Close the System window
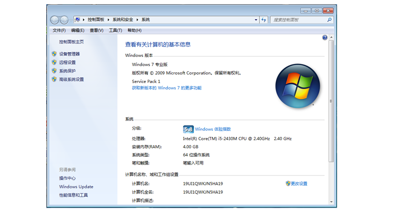The width and height of the screenshot is (396, 210). pos(328,11)
